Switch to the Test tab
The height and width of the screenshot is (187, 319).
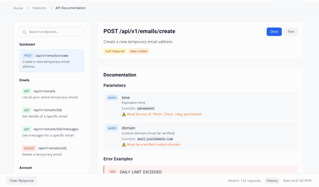pyautogui.click(x=291, y=32)
